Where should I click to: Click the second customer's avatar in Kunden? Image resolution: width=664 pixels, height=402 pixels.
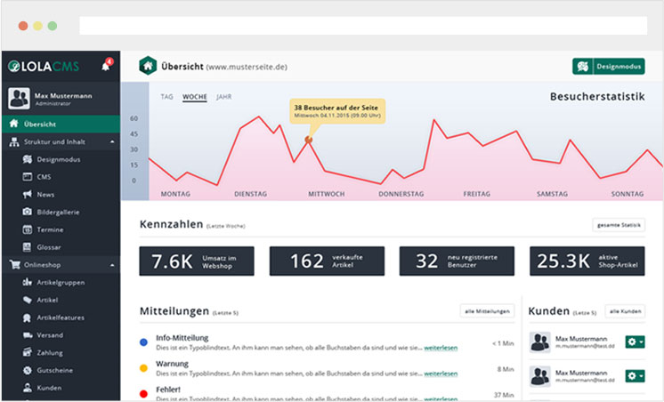coord(540,376)
